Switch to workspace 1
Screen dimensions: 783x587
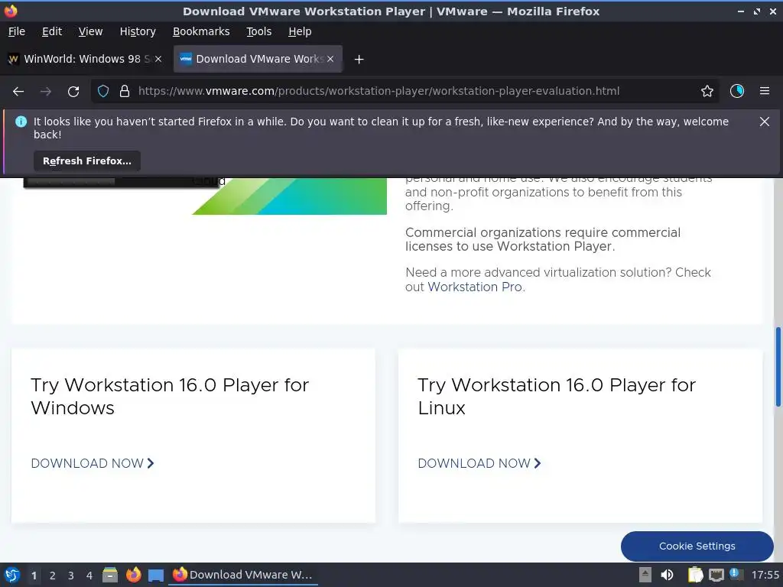34,576
